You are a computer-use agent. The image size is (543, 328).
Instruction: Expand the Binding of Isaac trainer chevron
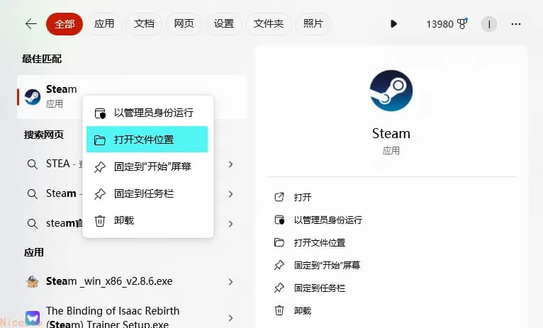[x=230, y=318]
